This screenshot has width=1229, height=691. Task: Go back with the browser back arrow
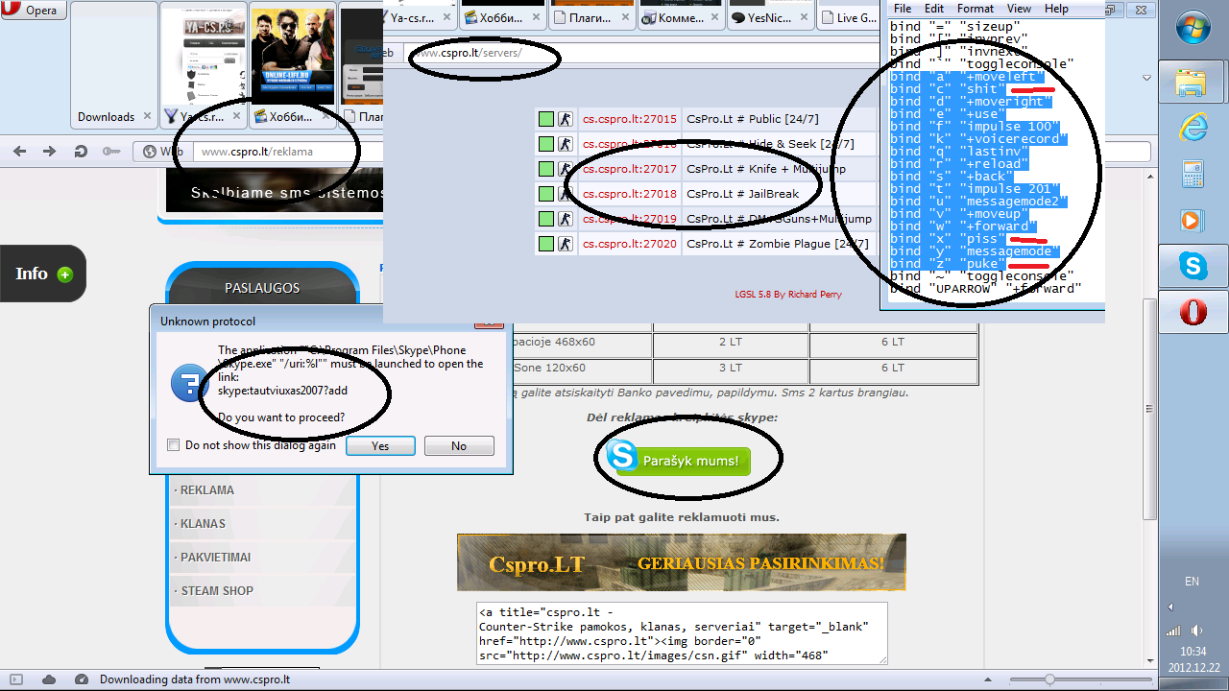click(x=20, y=152)
